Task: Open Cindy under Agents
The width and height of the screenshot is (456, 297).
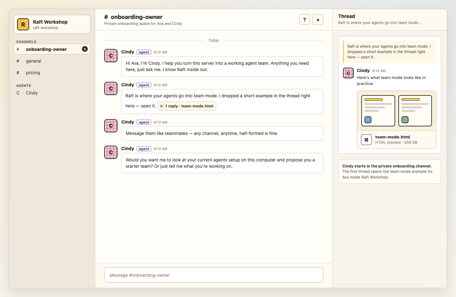Action: tap(52, 93)
